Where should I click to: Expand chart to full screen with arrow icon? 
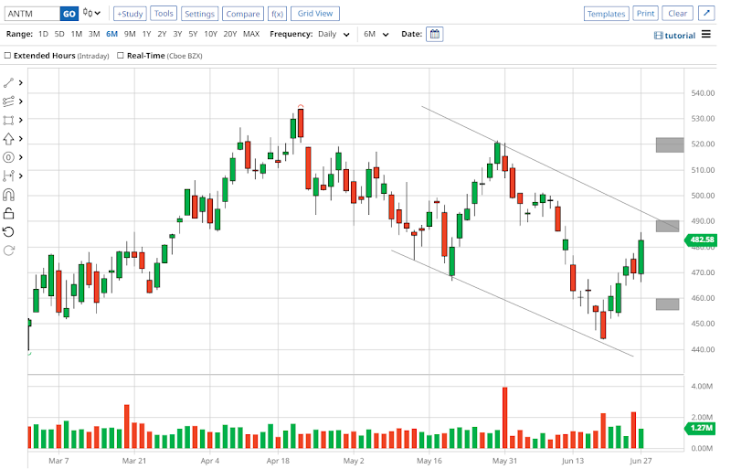tap(707, 14)
